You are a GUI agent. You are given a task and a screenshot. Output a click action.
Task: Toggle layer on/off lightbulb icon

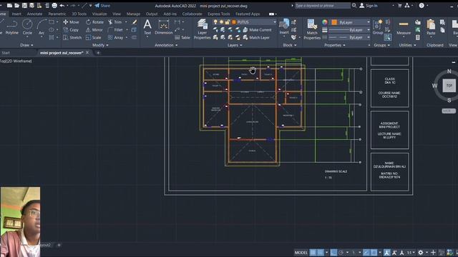[x=215, y=22]
